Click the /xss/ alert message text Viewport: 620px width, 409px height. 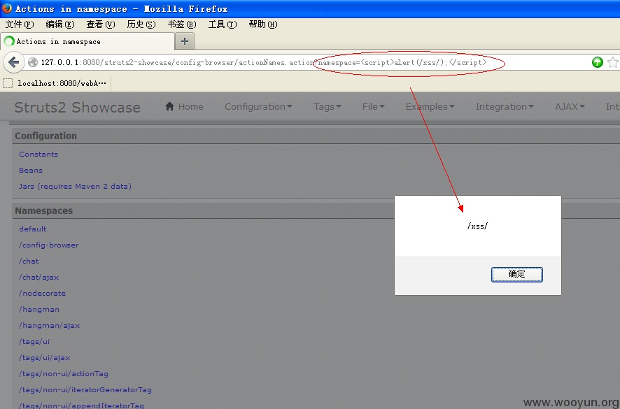[x=477, y=226]
